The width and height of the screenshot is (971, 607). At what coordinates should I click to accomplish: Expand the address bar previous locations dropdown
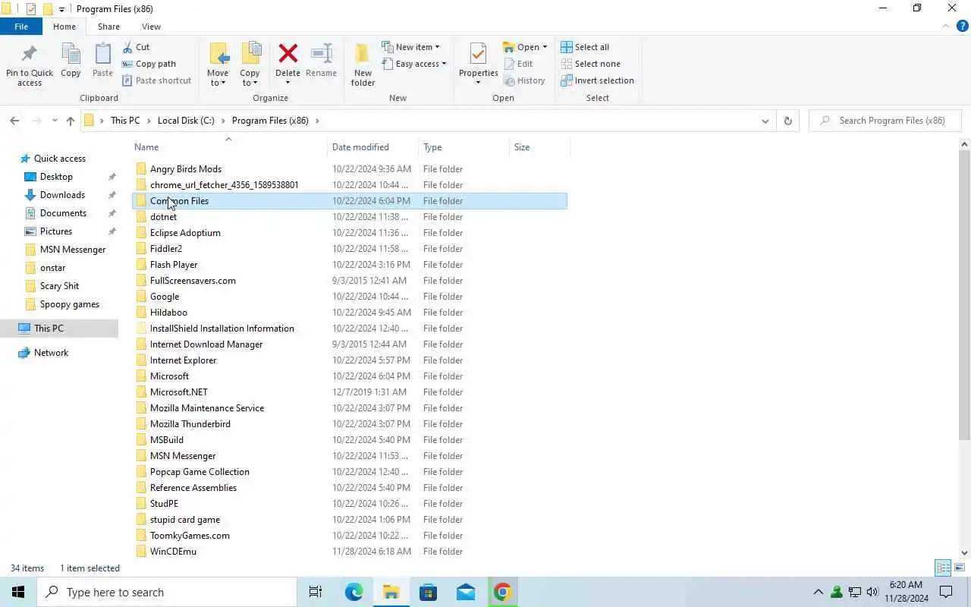[x=765, y=121]
